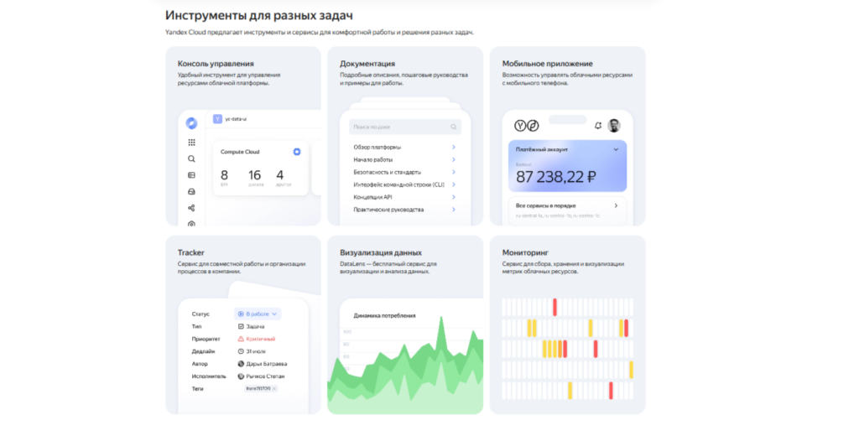Click the user avatar photo in mobile app header
The height and width of the screenshot is (441, 859).
(614, 126)
